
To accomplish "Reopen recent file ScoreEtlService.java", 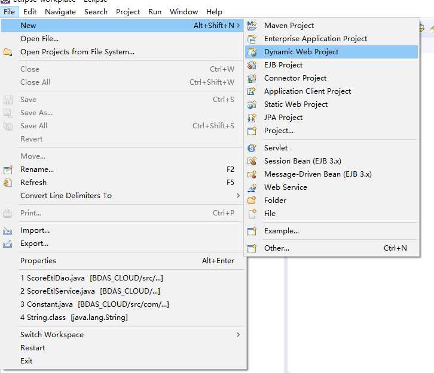I will (123, 291).
